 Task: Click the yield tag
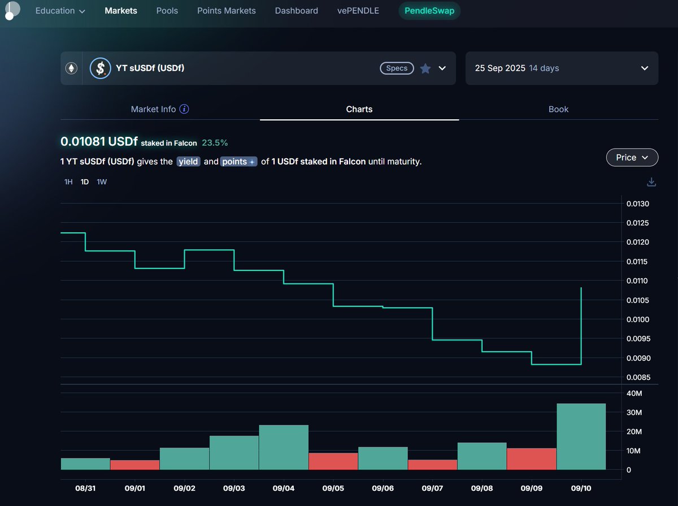point(188,162)
